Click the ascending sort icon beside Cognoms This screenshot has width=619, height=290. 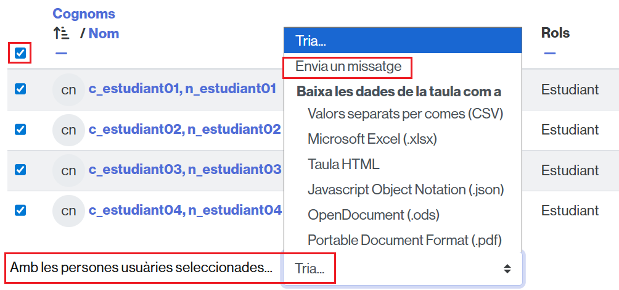[x=60, y=33]
